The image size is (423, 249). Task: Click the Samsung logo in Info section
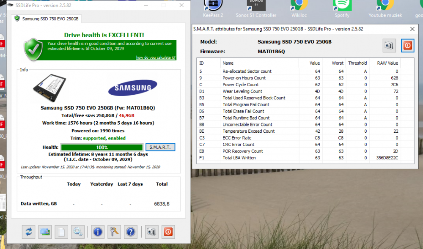coord(132,88)
